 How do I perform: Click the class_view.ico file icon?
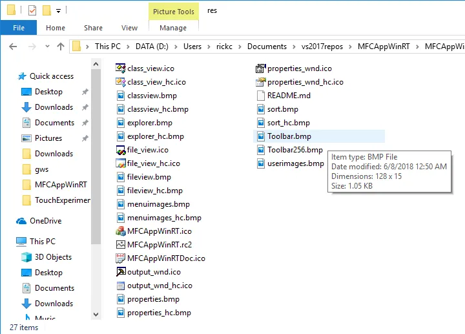[120, 68]
